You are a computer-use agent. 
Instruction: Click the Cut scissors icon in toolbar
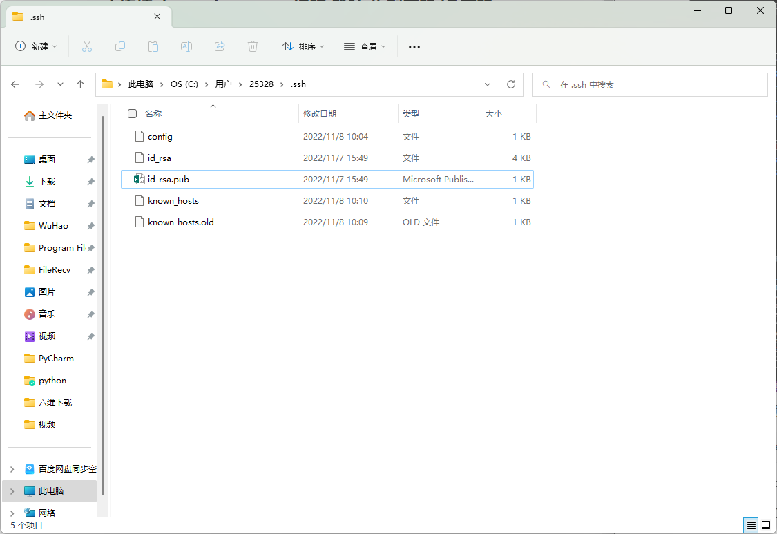click(87, 46)
